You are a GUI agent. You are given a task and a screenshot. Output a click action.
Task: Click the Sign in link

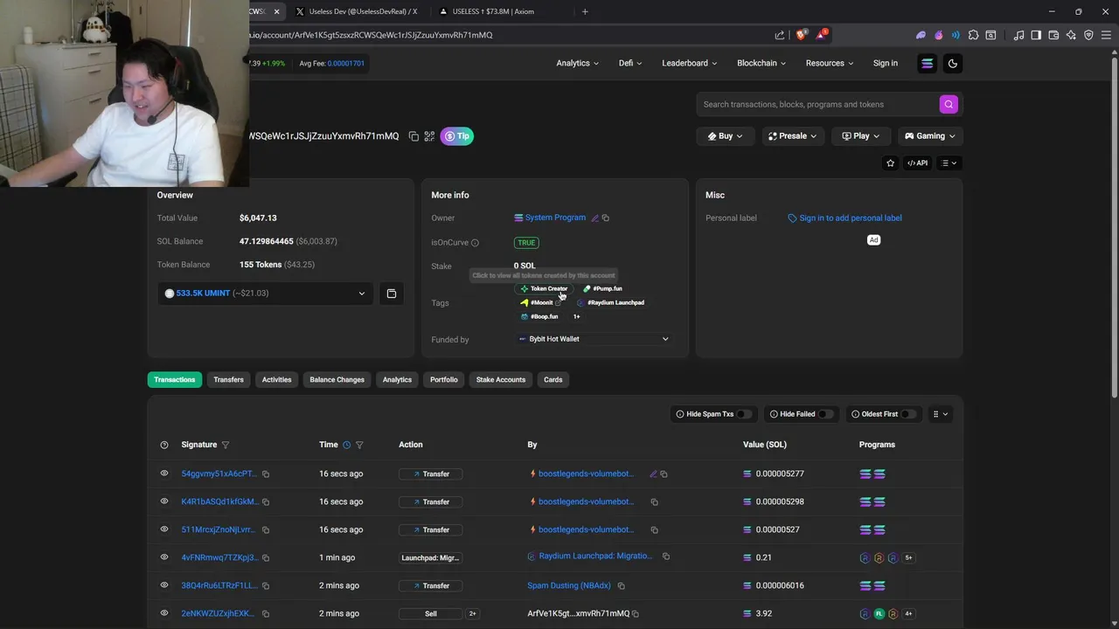pos(885,63)
